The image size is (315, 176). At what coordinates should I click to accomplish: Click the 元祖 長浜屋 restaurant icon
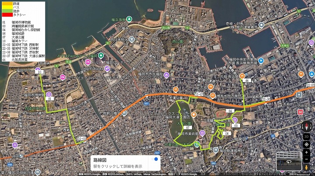242,76
